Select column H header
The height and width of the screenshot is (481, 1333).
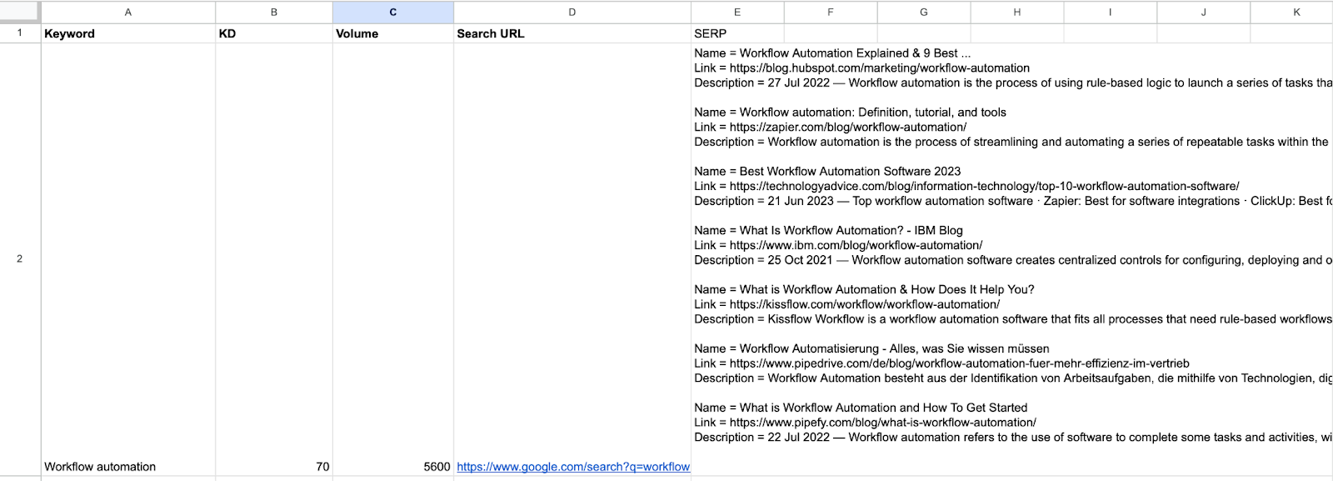tap(1017, 12)
